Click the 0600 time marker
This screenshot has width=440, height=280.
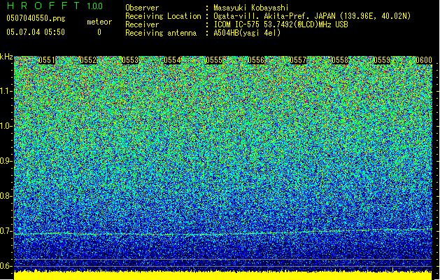[x=424, y=60]
